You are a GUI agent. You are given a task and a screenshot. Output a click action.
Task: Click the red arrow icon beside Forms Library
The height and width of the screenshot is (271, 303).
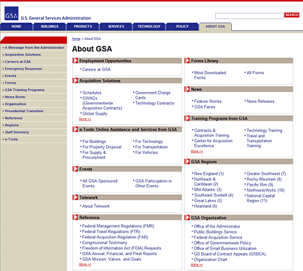pos(187,61)
